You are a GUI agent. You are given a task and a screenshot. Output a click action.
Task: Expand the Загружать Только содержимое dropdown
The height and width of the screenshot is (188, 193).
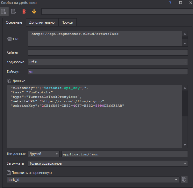(108, 163)
